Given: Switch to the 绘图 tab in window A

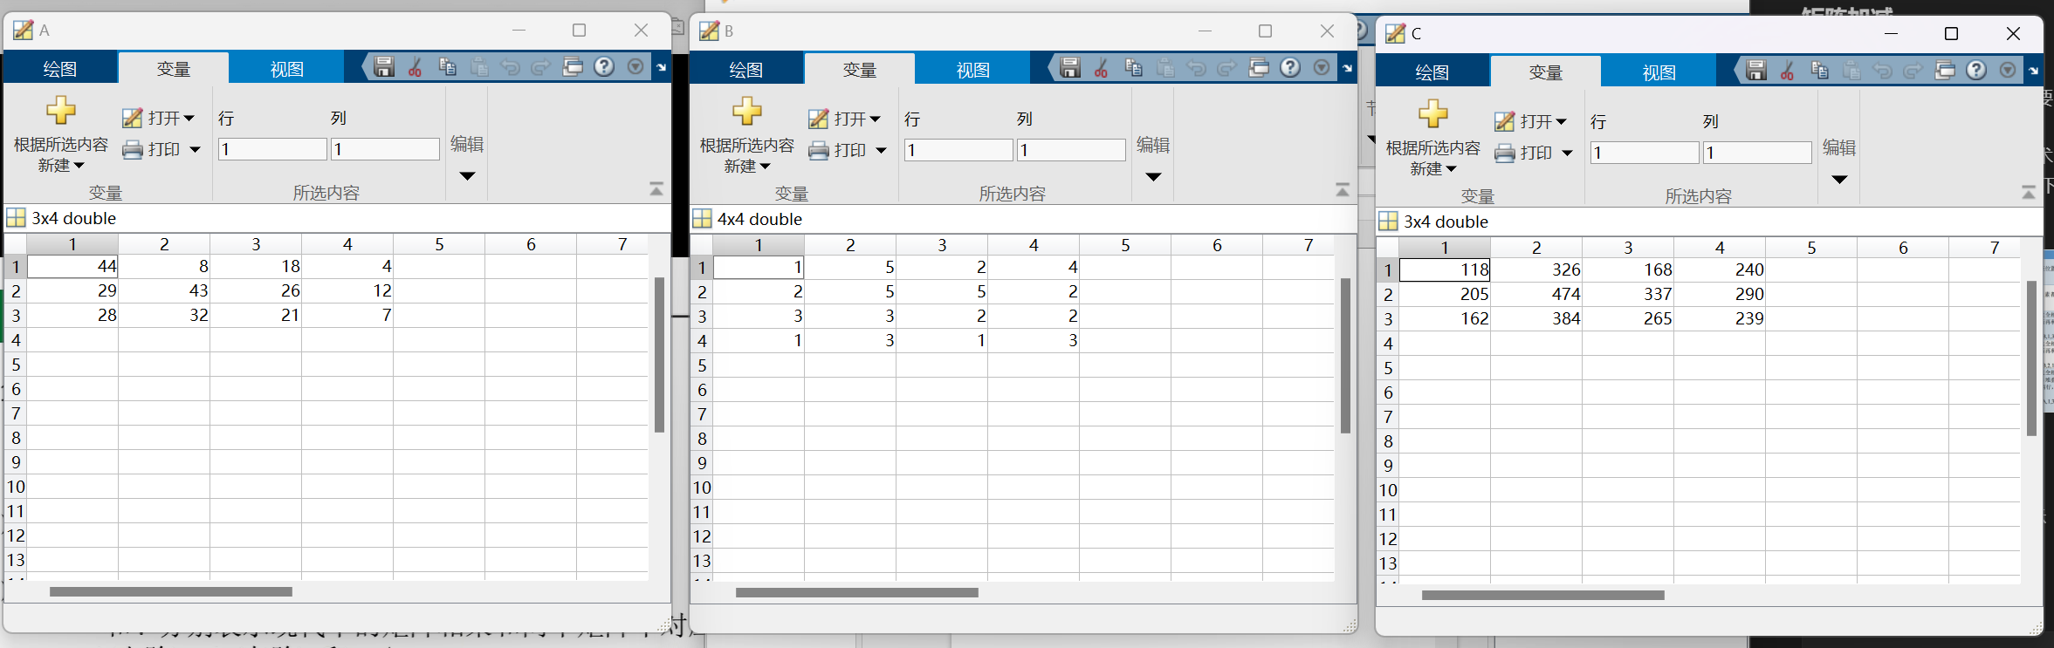Looking at the screenshot, I should pyautogui.click(x=60, y=69).
